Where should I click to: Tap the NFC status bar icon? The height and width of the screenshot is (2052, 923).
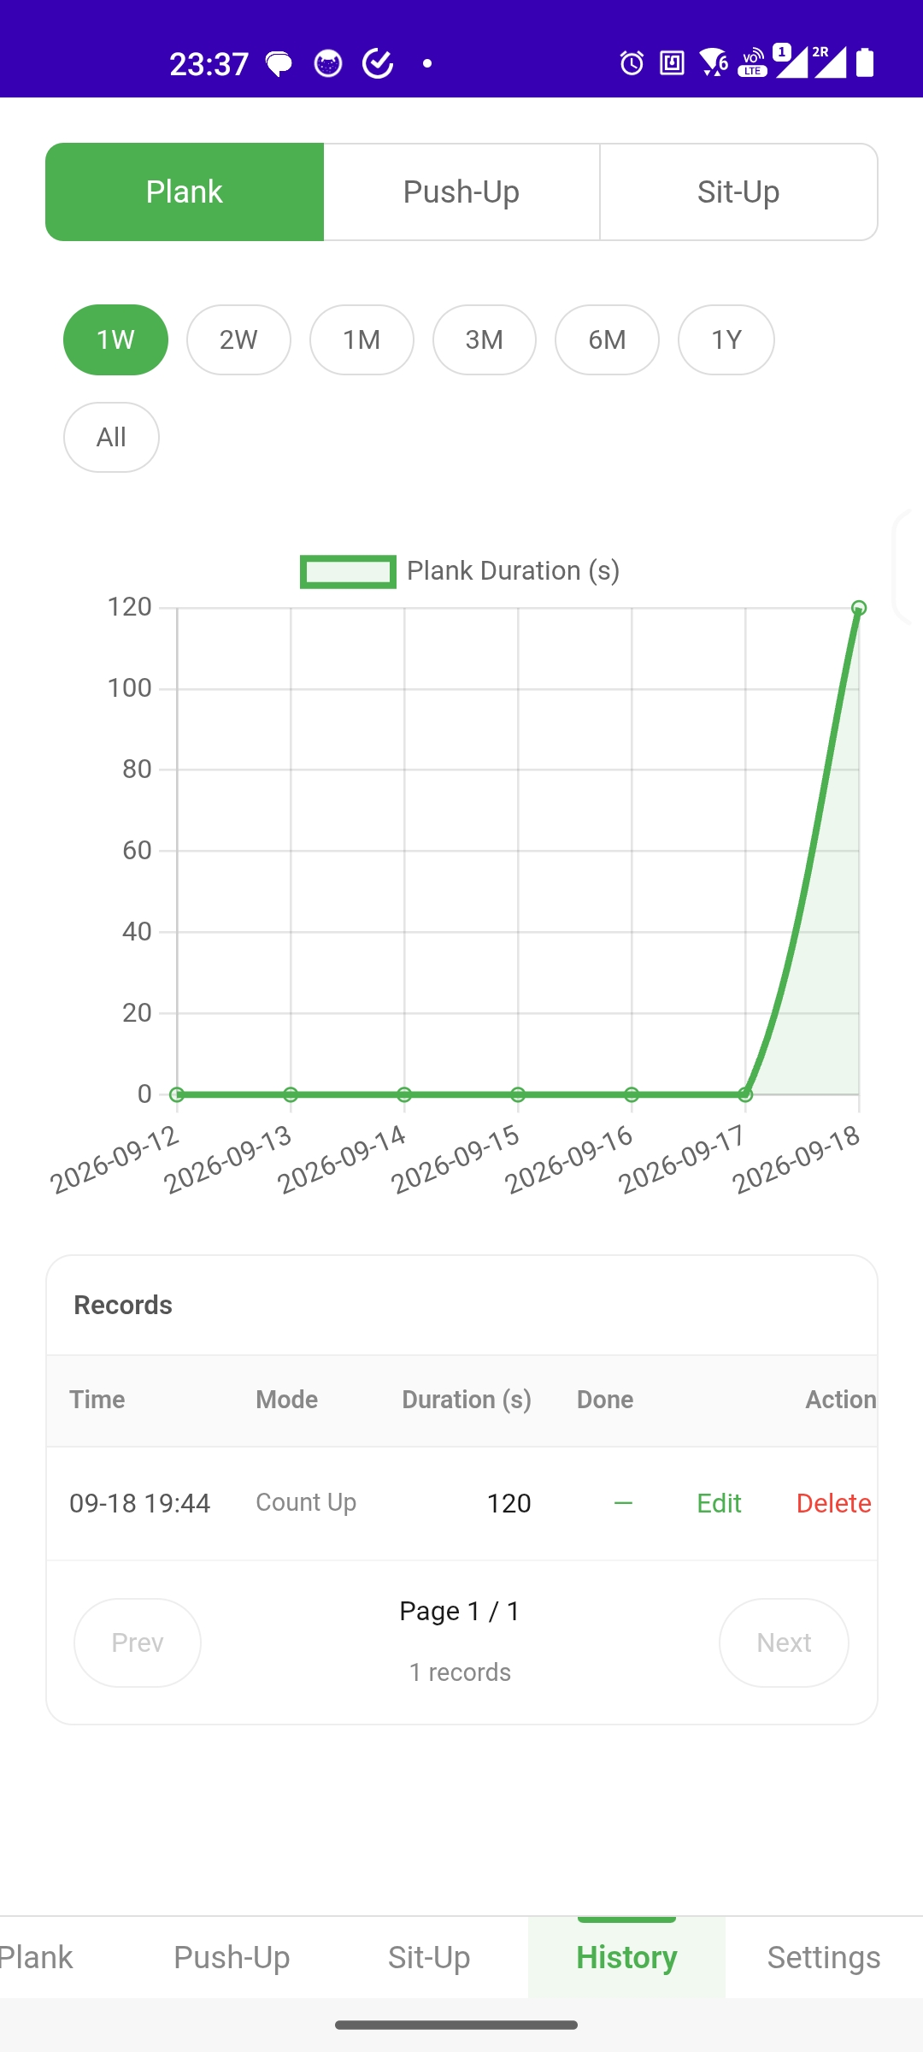pos(673,63)
